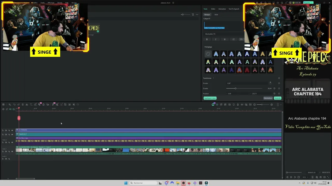Toggle italic I text formatting

216,39
